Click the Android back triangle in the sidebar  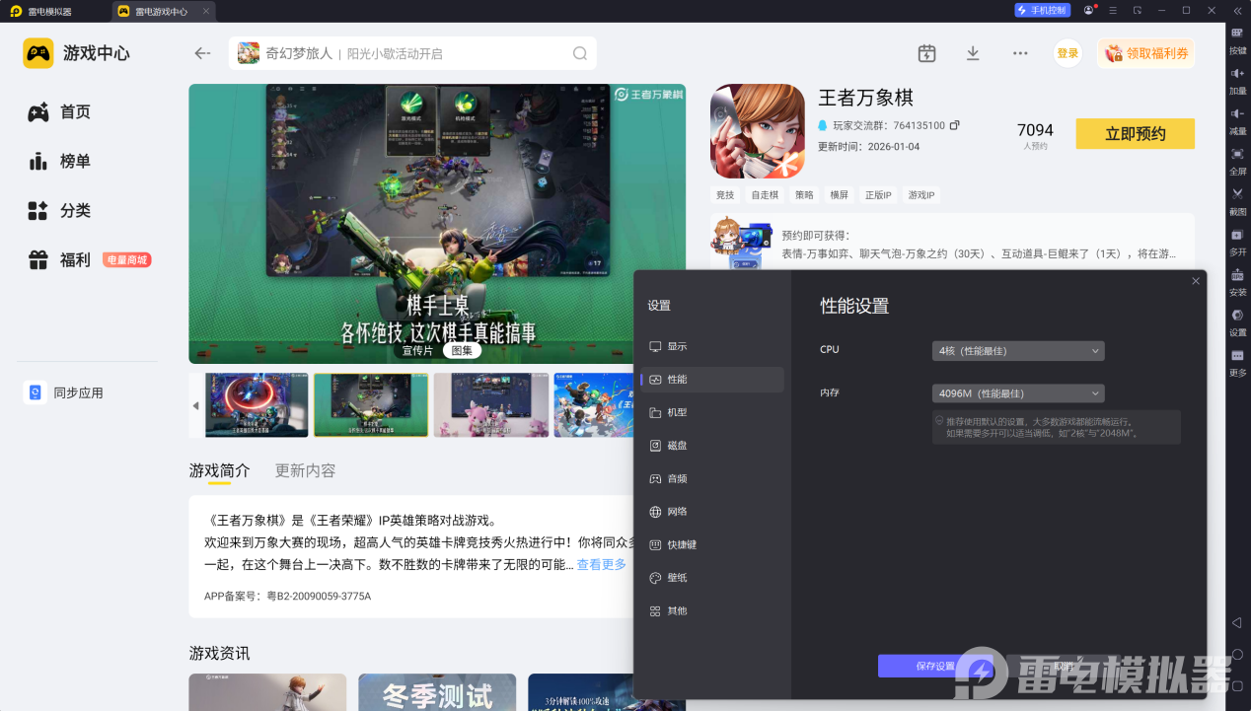tap(1237, 622)
